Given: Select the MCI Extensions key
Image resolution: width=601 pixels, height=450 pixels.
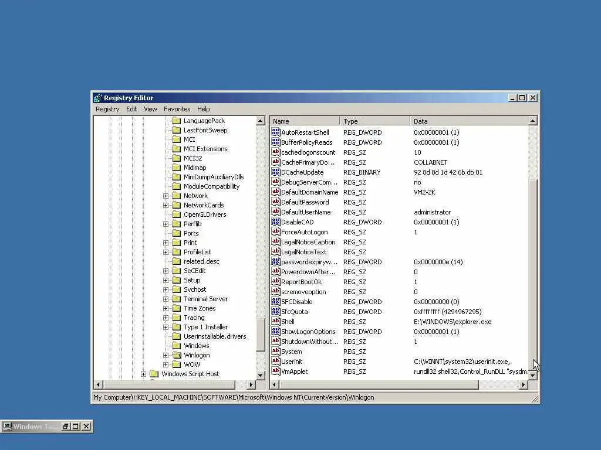Looking at the screenshot, I should coord(205,149).
